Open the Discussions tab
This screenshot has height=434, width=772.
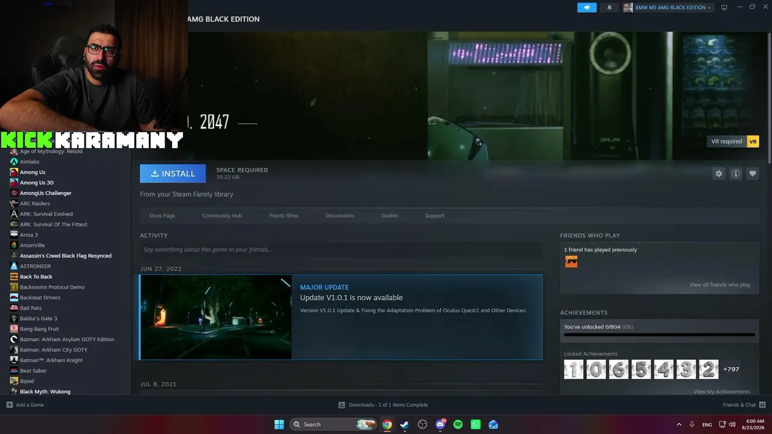(340, 215)
